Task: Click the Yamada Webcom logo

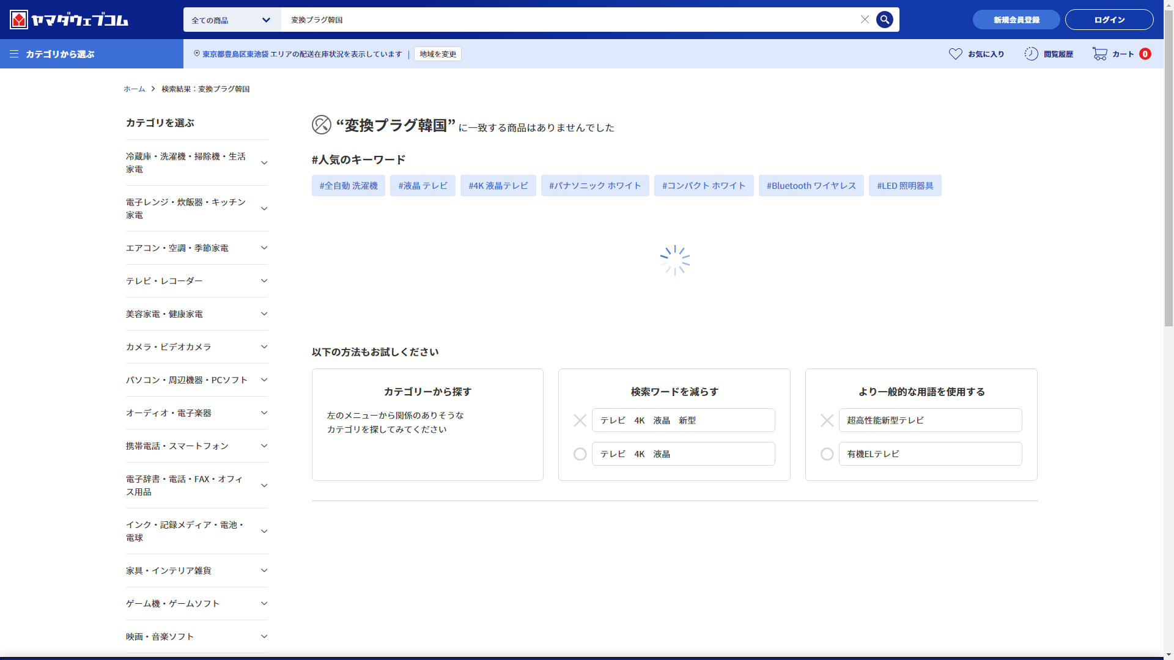Action: coord(68,20)
